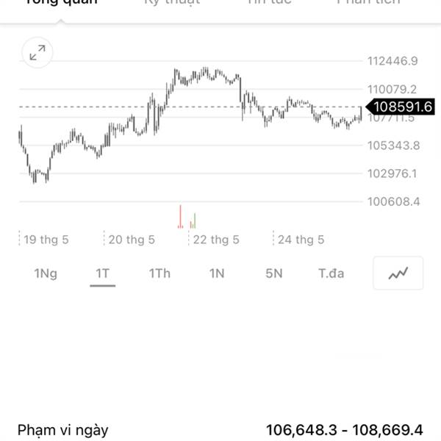Switch the chart type with the line icon
Viewport: 441px width, 441px height.
point(398,273)
